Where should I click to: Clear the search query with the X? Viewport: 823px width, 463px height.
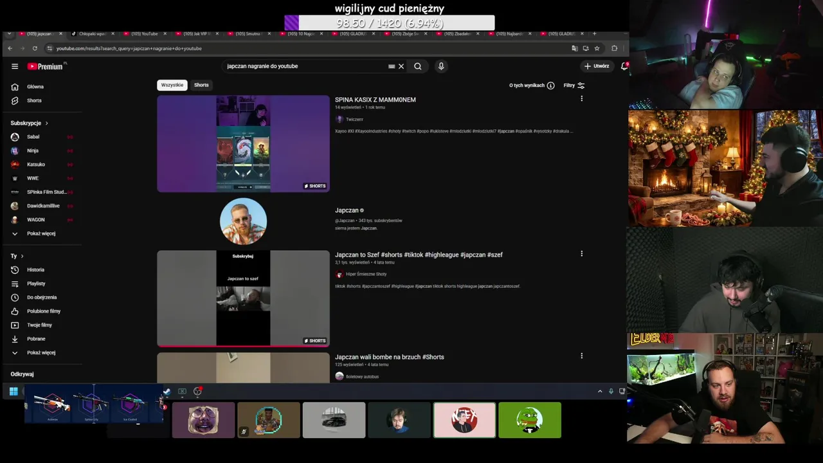[x=401, y=66]
